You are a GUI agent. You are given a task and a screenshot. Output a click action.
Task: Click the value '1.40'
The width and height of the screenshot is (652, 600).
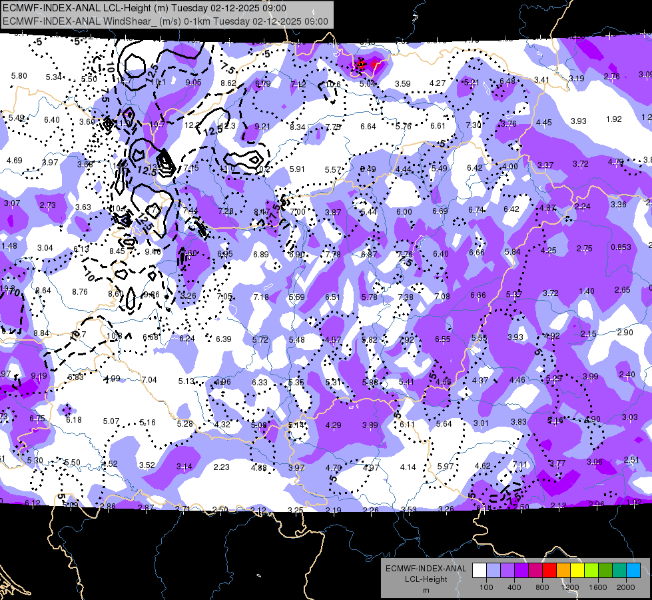pyautogui.click(x=586, y=291)
